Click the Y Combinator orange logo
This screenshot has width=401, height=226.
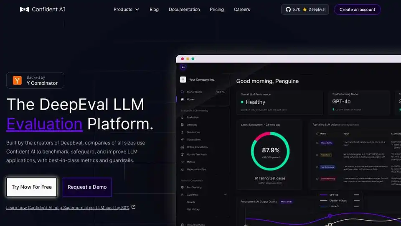pyautogui.click(x=17, y=80)
